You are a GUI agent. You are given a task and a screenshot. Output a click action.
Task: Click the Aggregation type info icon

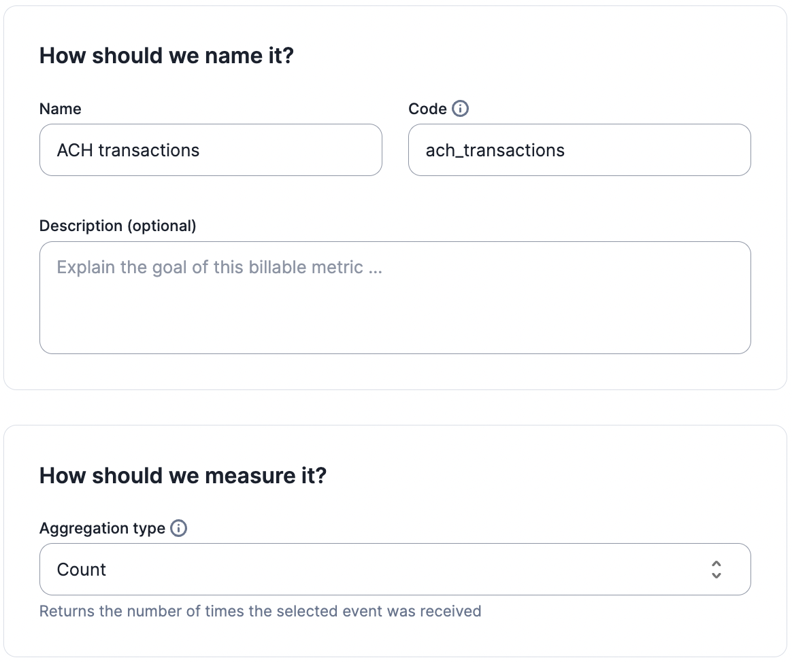(x=178, y=528)
